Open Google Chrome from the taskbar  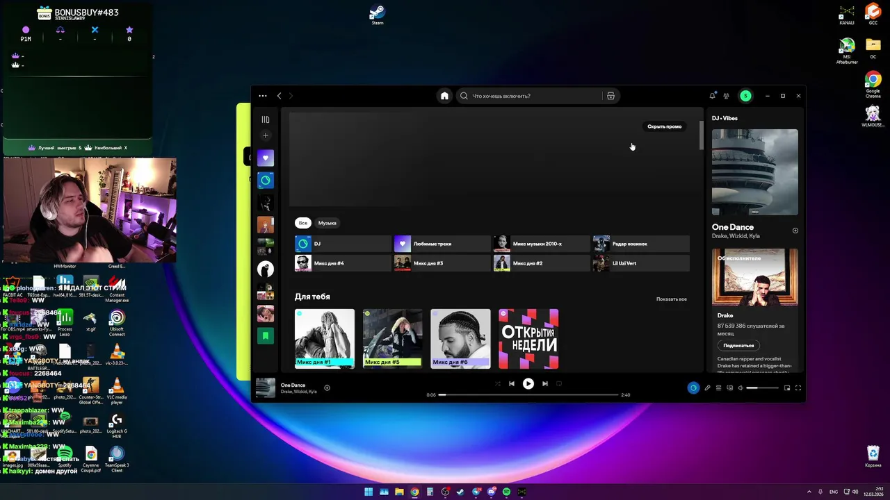click(414, 492)
